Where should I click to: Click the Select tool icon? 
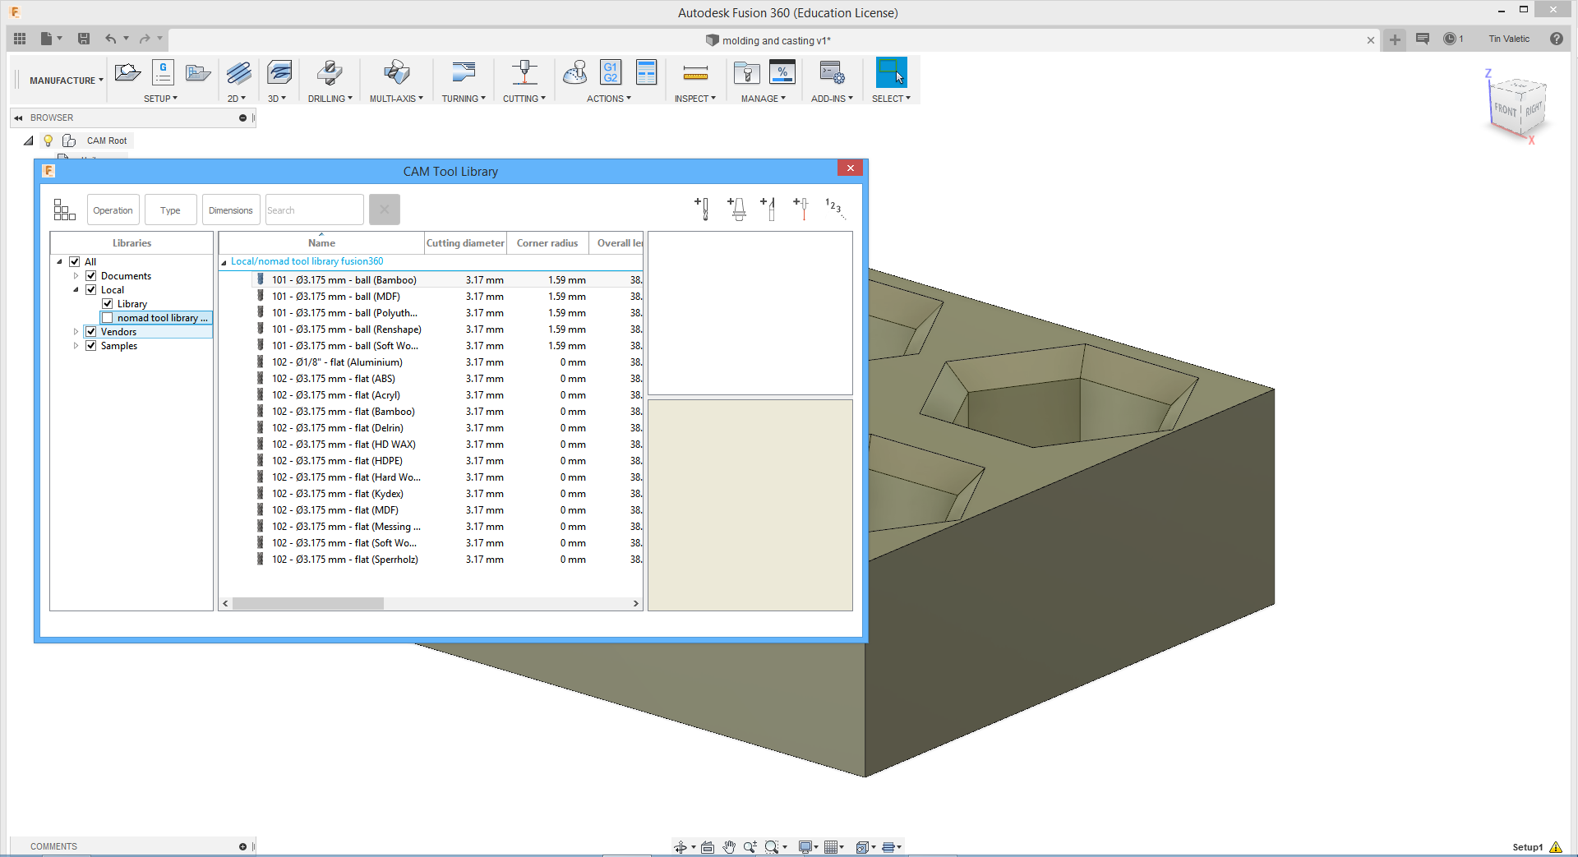click(891, 72)
